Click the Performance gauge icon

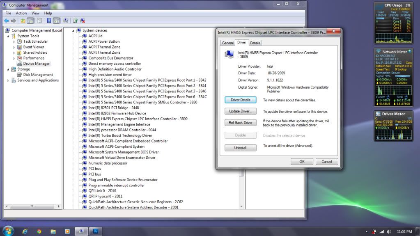click(x=19, y=58)
